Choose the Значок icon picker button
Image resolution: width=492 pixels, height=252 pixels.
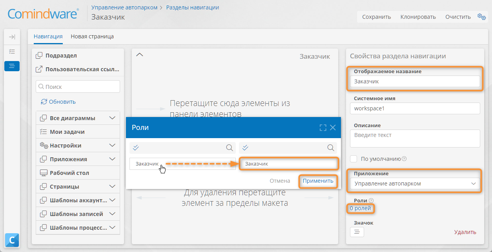click(x=357, y=232)
